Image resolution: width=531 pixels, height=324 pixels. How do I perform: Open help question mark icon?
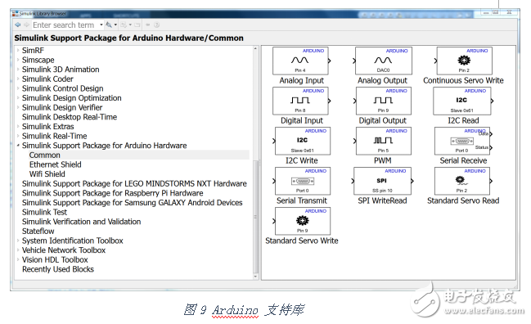(156, 25)
